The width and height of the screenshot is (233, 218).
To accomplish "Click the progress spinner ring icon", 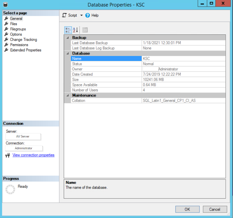I will pos(10,189).
